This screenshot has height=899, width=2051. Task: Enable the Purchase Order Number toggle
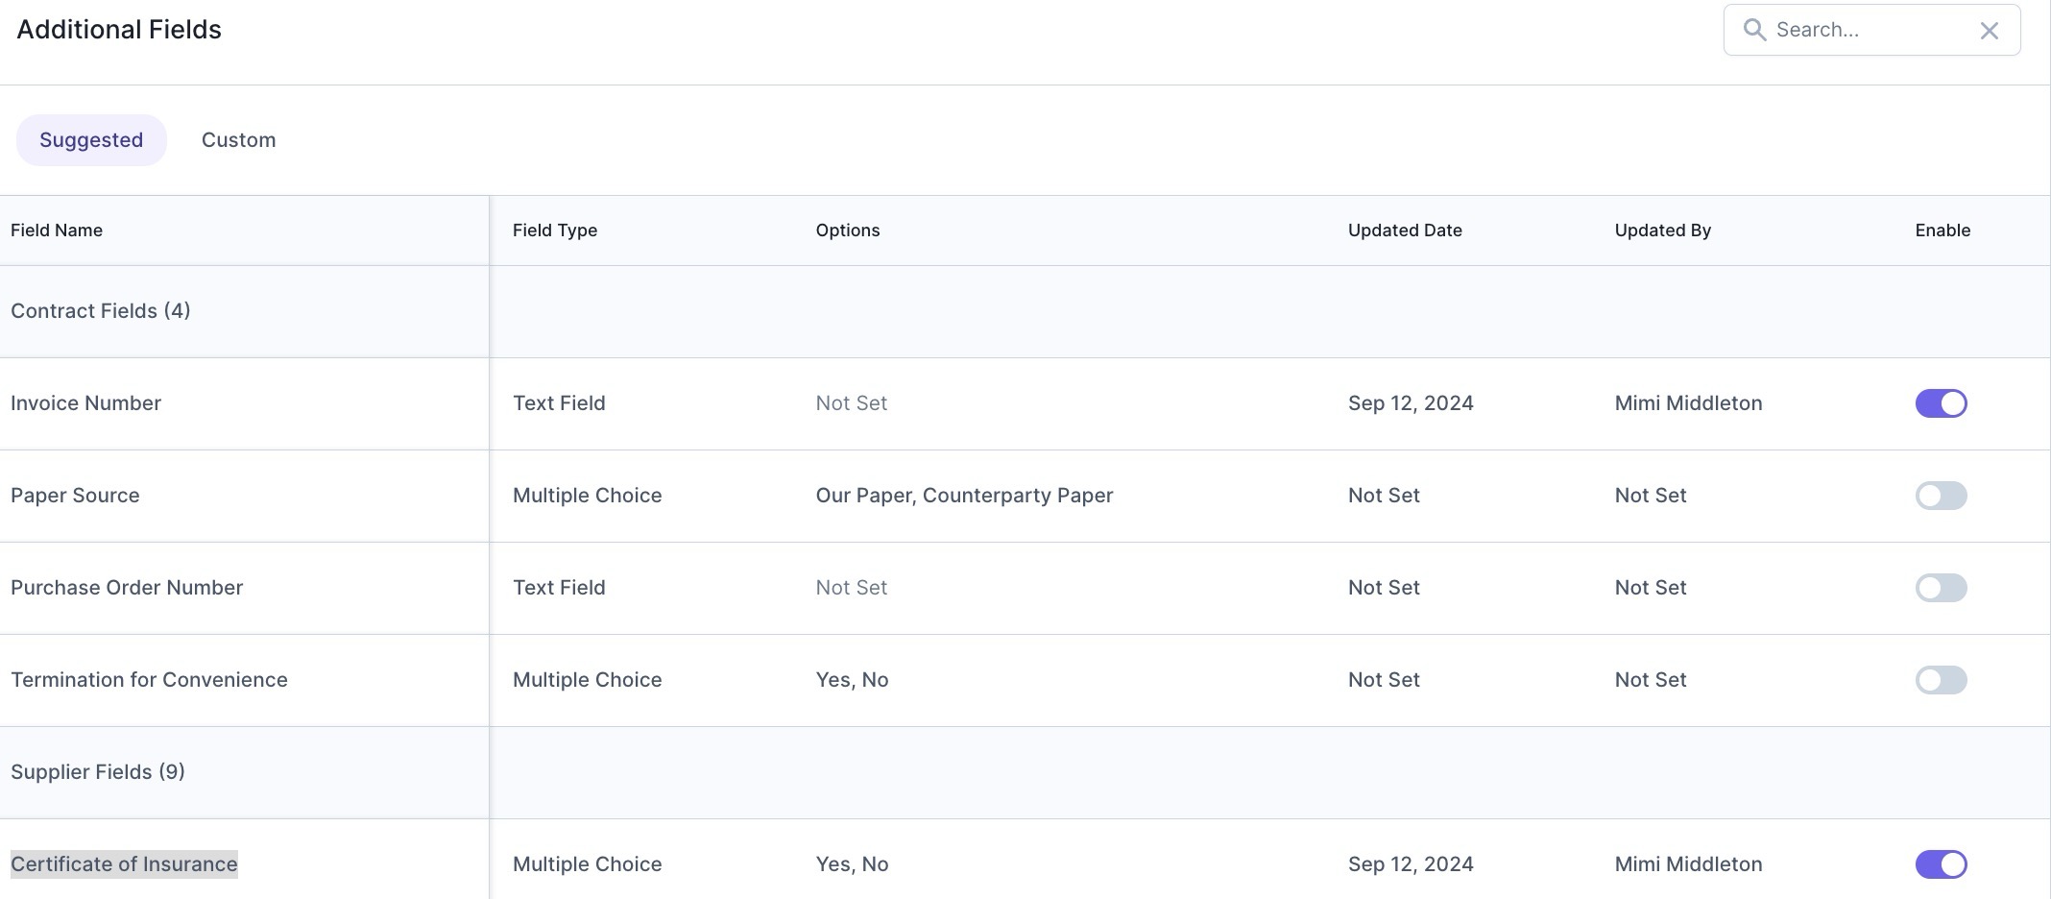click(1941, 588)
